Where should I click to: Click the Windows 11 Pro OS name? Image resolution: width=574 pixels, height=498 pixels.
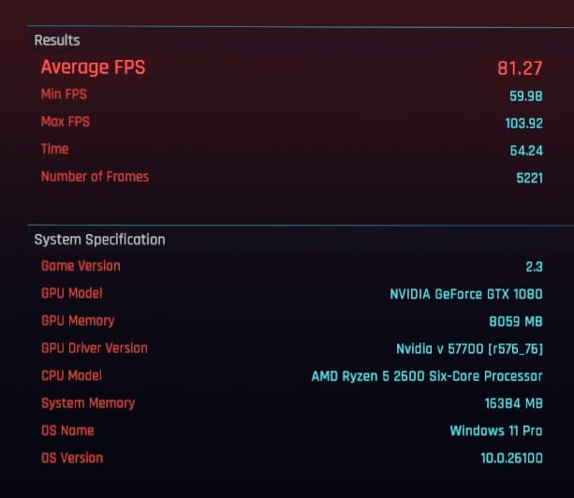496,431
